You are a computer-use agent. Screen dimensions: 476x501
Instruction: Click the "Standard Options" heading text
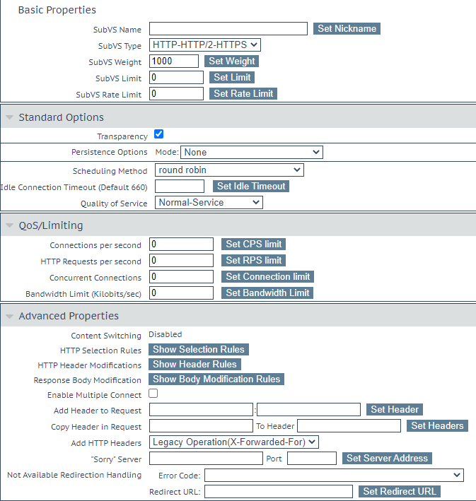point(61,117)
